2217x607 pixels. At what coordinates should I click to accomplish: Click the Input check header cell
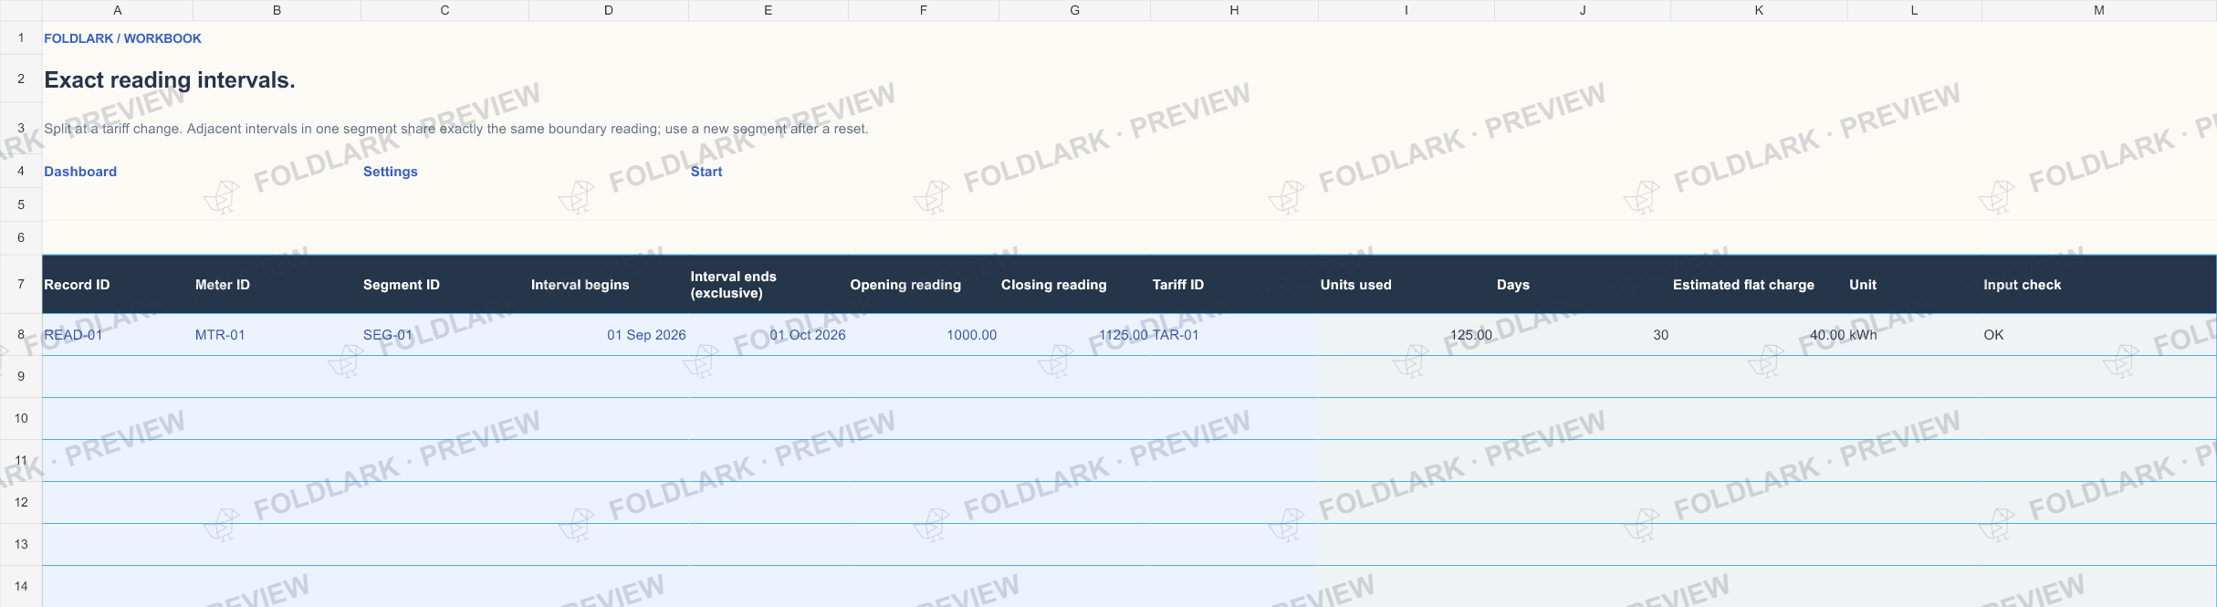click(2099, 285)
